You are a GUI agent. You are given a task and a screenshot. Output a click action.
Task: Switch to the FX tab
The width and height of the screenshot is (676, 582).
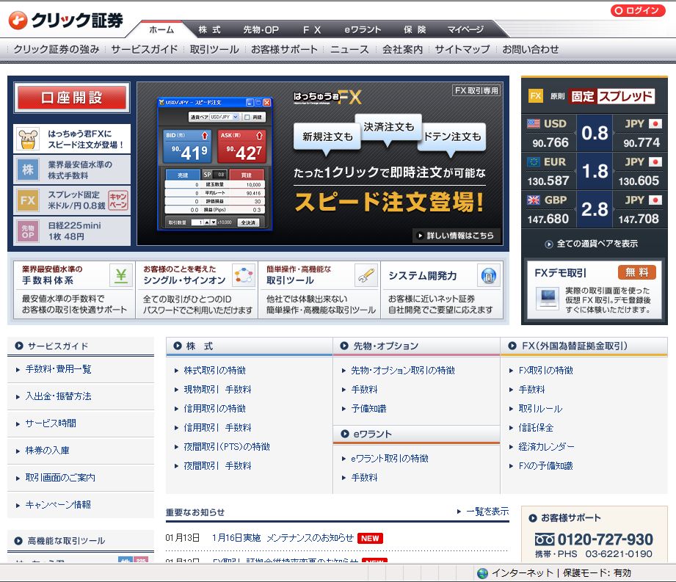(x=312, y=30)
